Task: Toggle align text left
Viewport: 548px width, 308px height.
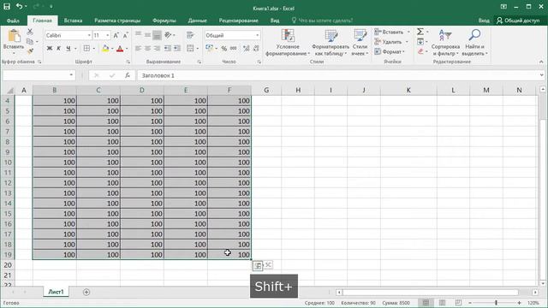Action: tap(139, 48)
